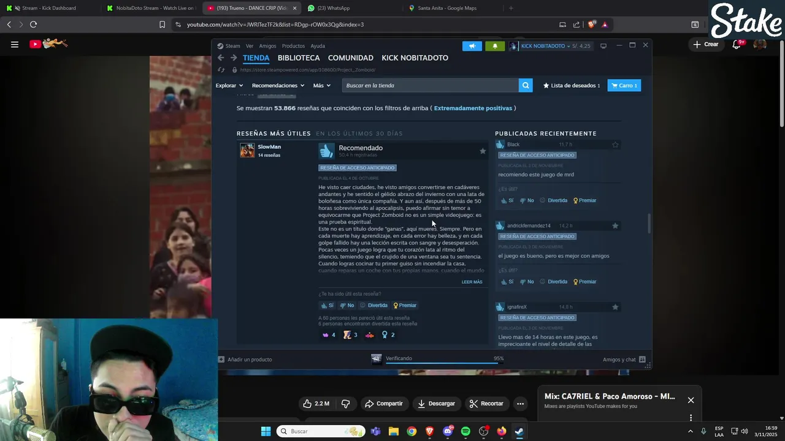The width and height of the screenshot is (785, 441).
Task: Mark SlowMan review as No helpful
Action: coord(347,305)
